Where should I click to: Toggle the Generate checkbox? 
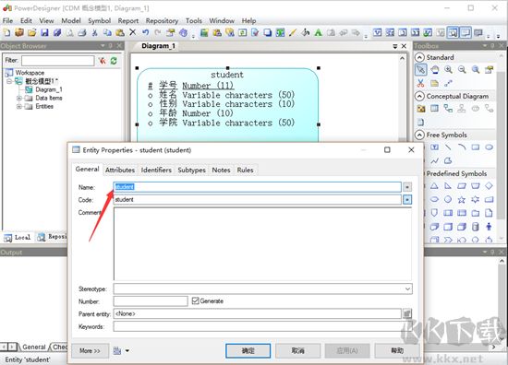coord(196,301)
